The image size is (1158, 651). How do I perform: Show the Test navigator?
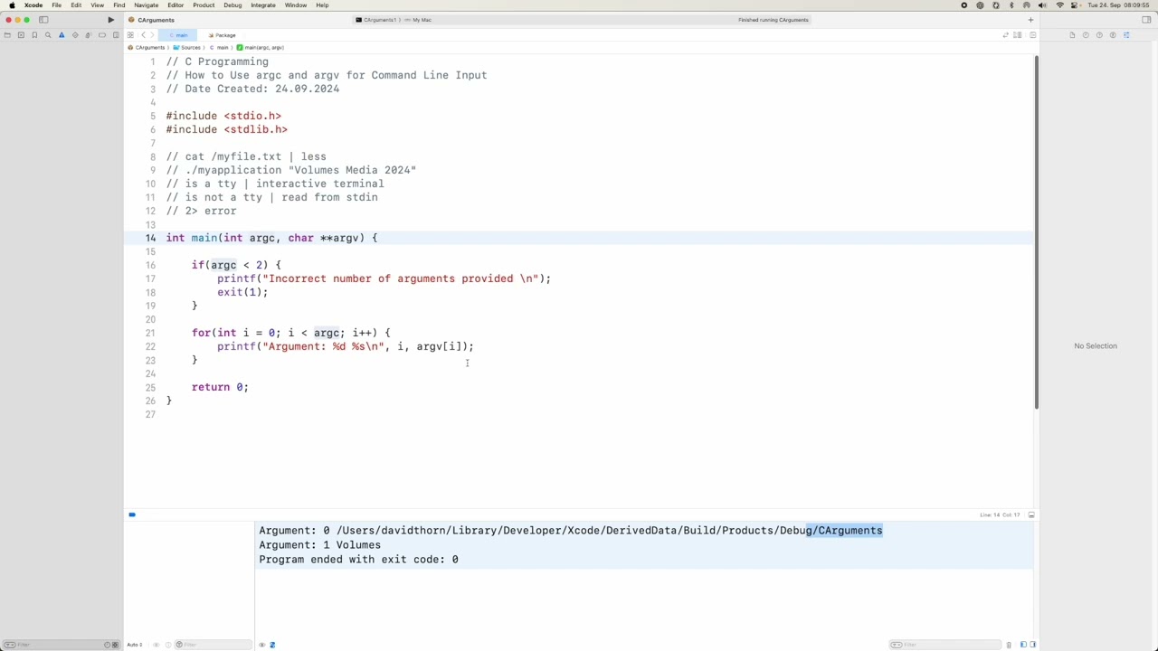pyautogui.click(x=75, y=35)
